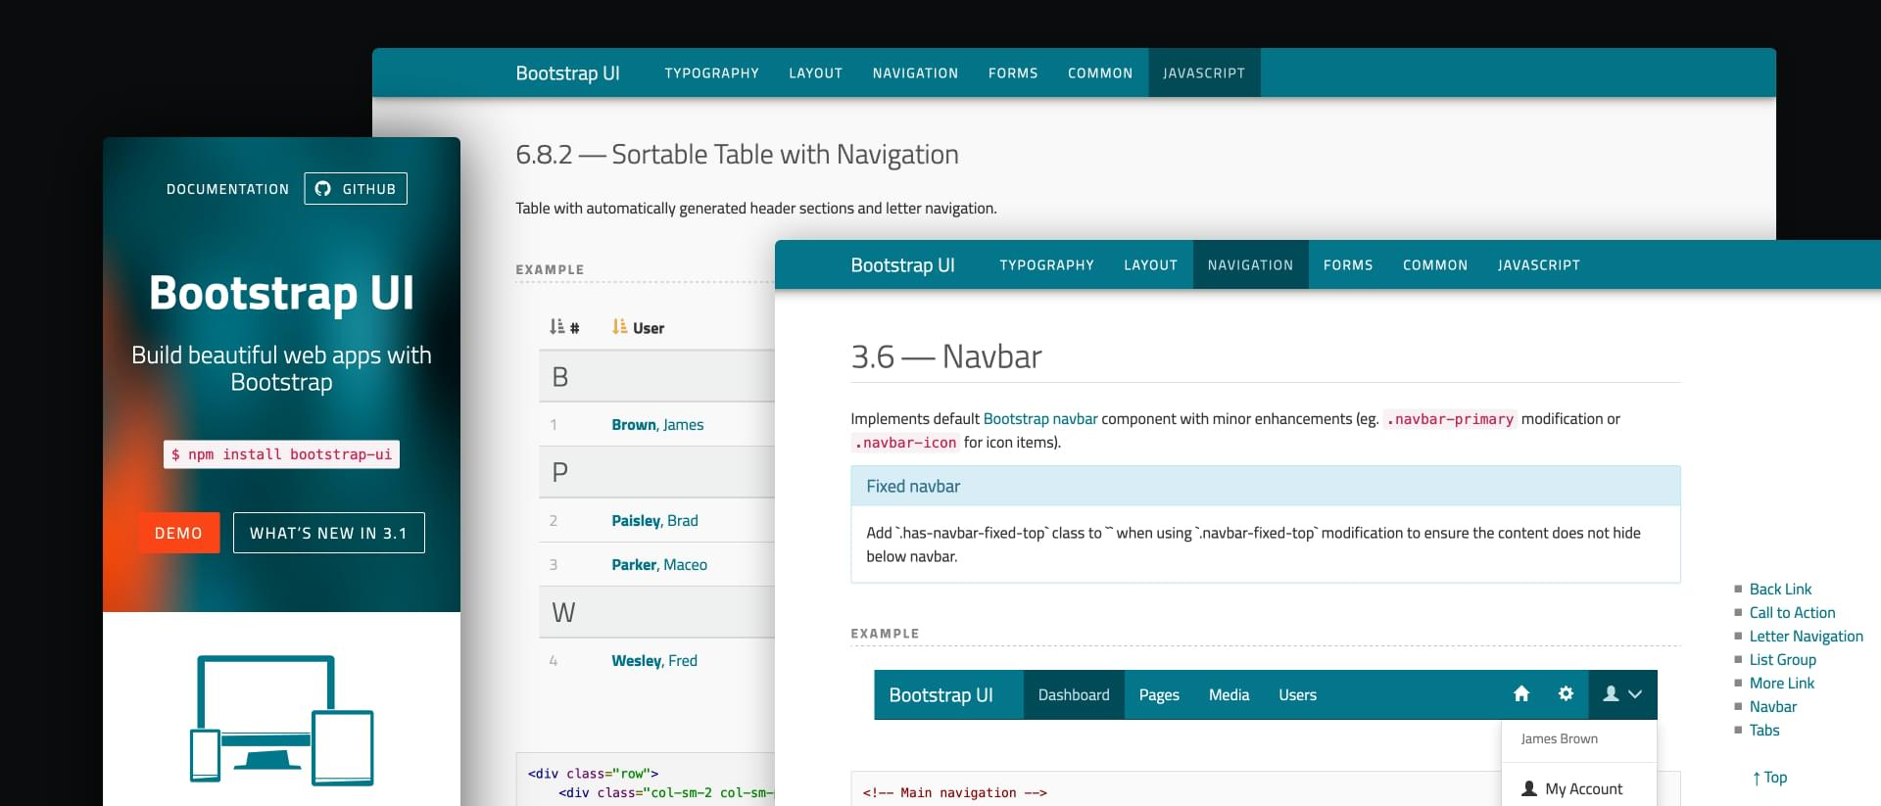Screen dimensions: 1881x806
Task: Open Typography menu in front window
Action: tap(1046, 265)
